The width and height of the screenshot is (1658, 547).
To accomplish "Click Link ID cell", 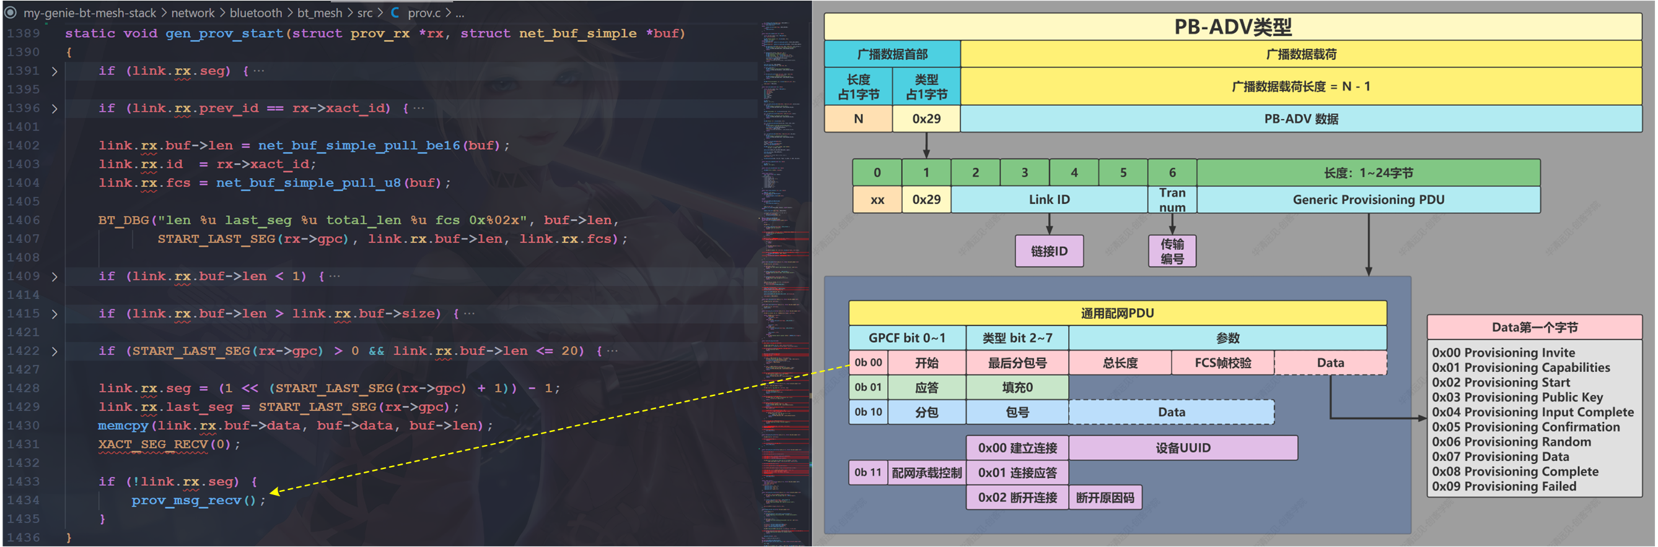I will [x=1049, y=200].
